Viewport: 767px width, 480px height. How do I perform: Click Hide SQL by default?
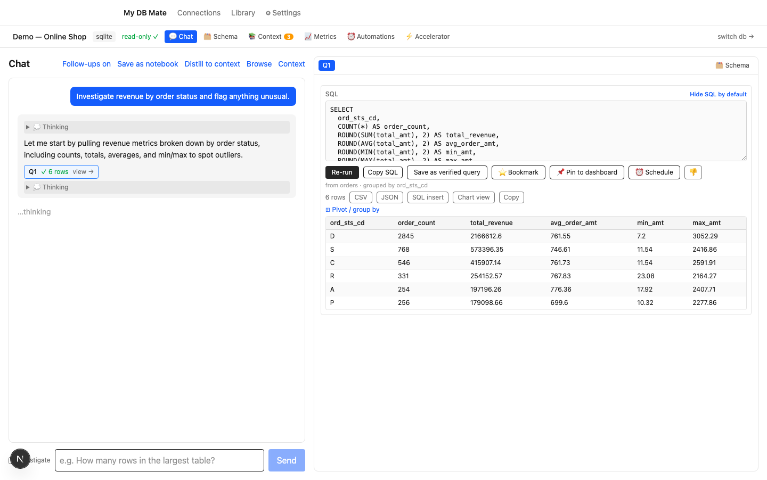[x=718, y=94]
